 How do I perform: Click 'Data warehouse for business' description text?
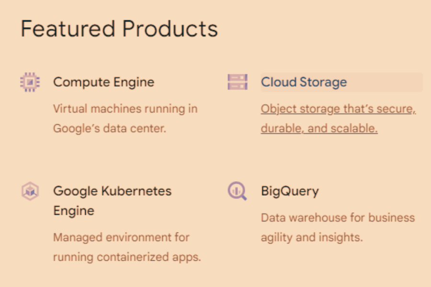pyautogui.click(x=338, y=218)
